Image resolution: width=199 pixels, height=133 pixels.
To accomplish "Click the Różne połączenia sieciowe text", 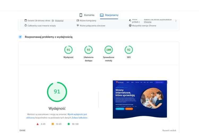I will coord(93,26).
